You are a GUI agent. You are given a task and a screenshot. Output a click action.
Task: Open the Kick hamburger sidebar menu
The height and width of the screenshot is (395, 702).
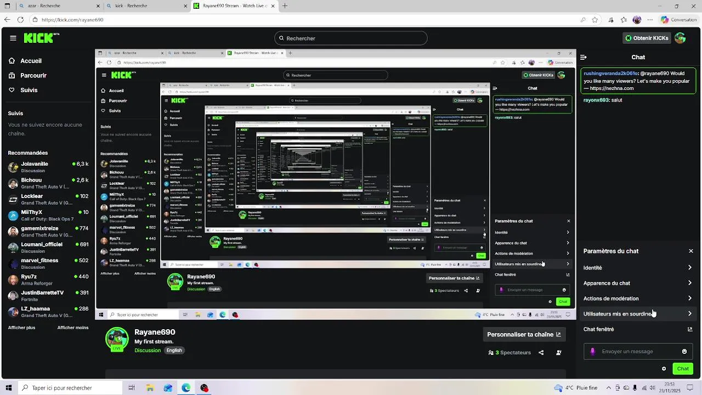(13, 38)
